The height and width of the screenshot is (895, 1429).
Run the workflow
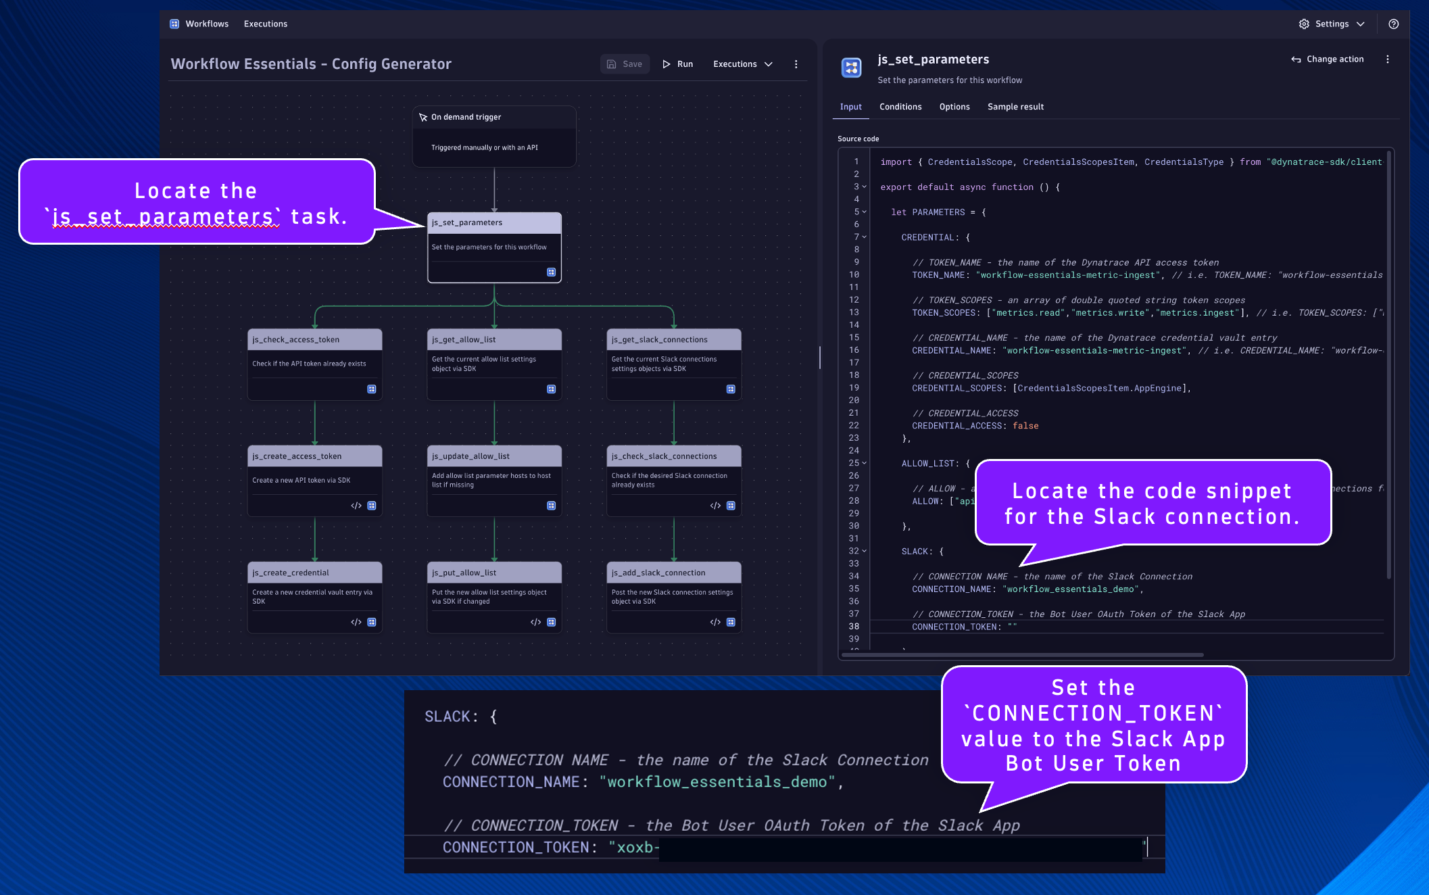[x=677, y=64]
